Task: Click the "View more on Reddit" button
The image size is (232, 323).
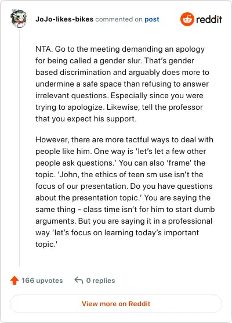Action: (x=116, y=304)
